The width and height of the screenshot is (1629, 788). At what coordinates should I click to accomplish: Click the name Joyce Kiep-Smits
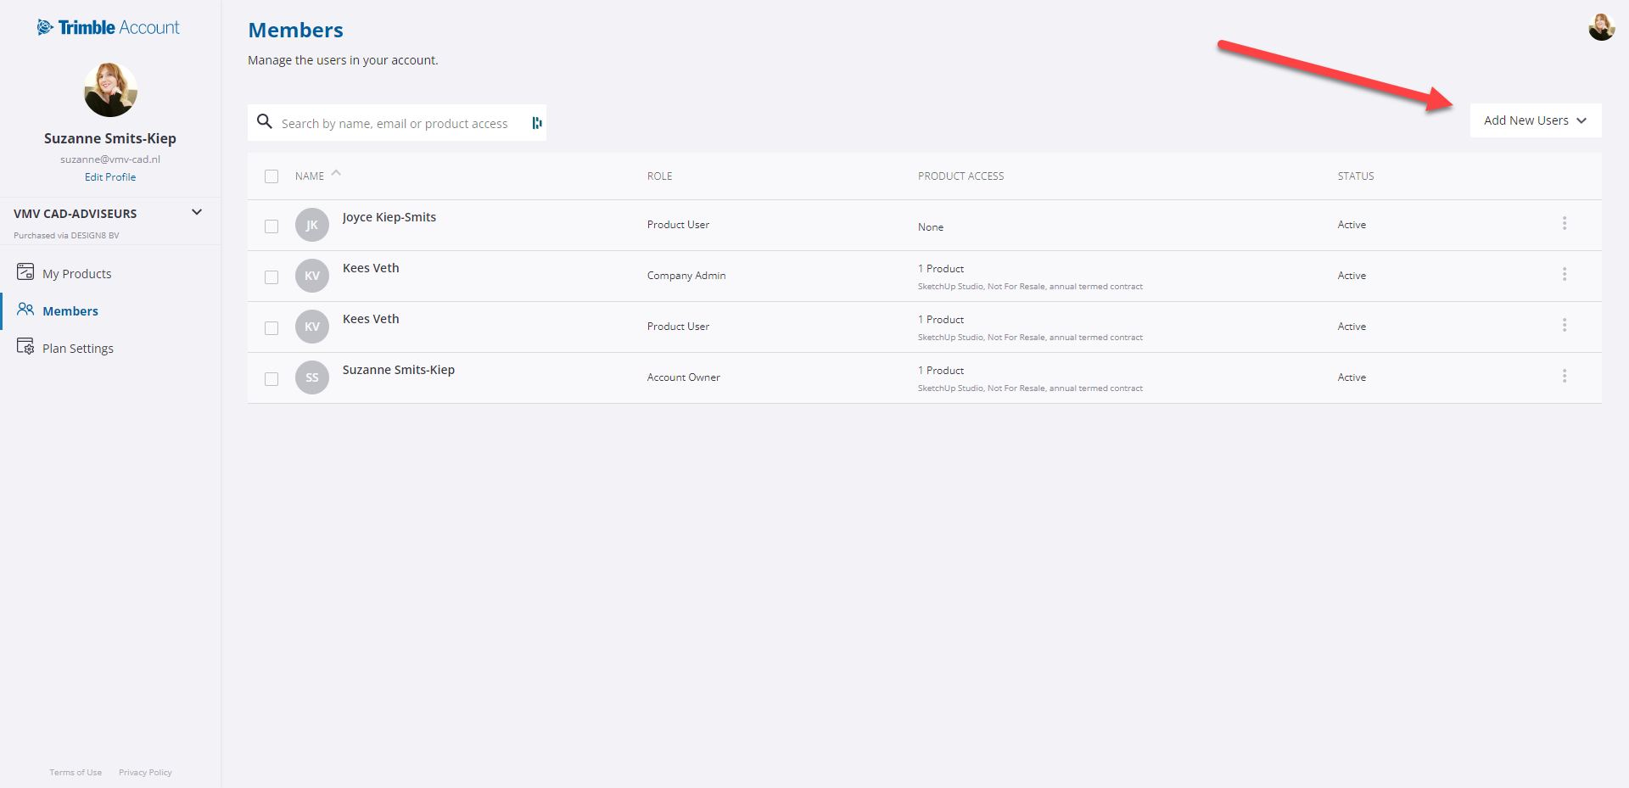389,217
